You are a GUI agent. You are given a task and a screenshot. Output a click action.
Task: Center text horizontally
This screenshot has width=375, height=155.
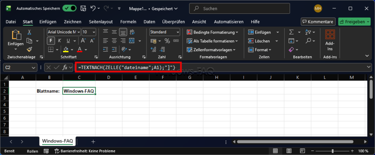(114, 41)
